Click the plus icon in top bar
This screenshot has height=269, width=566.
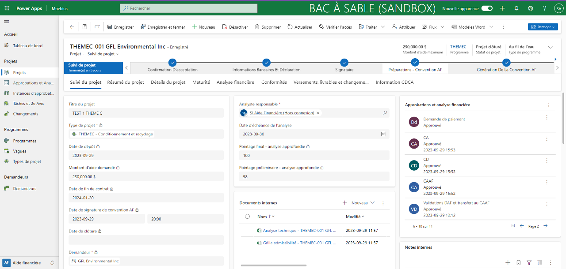click(x=502, y=8)
